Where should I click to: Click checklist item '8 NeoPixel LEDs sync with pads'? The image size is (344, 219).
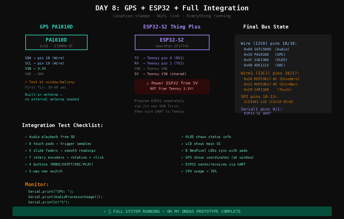pos(215,150)
